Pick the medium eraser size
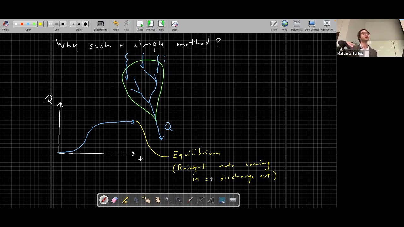The width and height of the screenshot is (404, 227). click(x=79, y=24)
